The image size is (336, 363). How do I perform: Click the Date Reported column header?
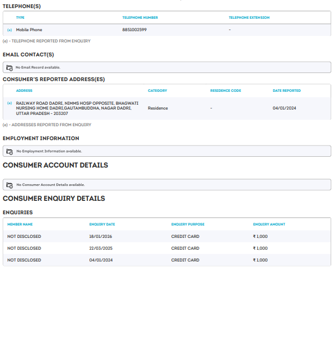[287, 91]
